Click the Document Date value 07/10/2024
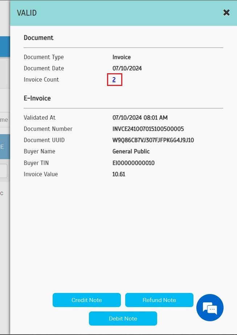The image size is (237, 335). tap(127, 69)
